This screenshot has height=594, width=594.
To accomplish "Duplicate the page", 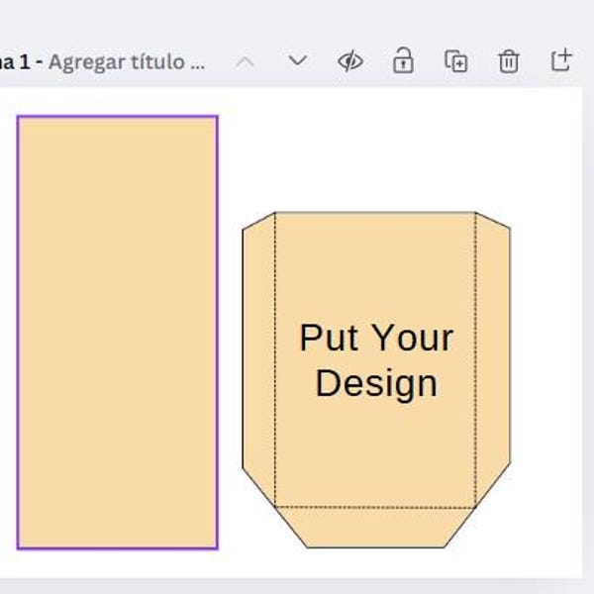I will point(455,60).
